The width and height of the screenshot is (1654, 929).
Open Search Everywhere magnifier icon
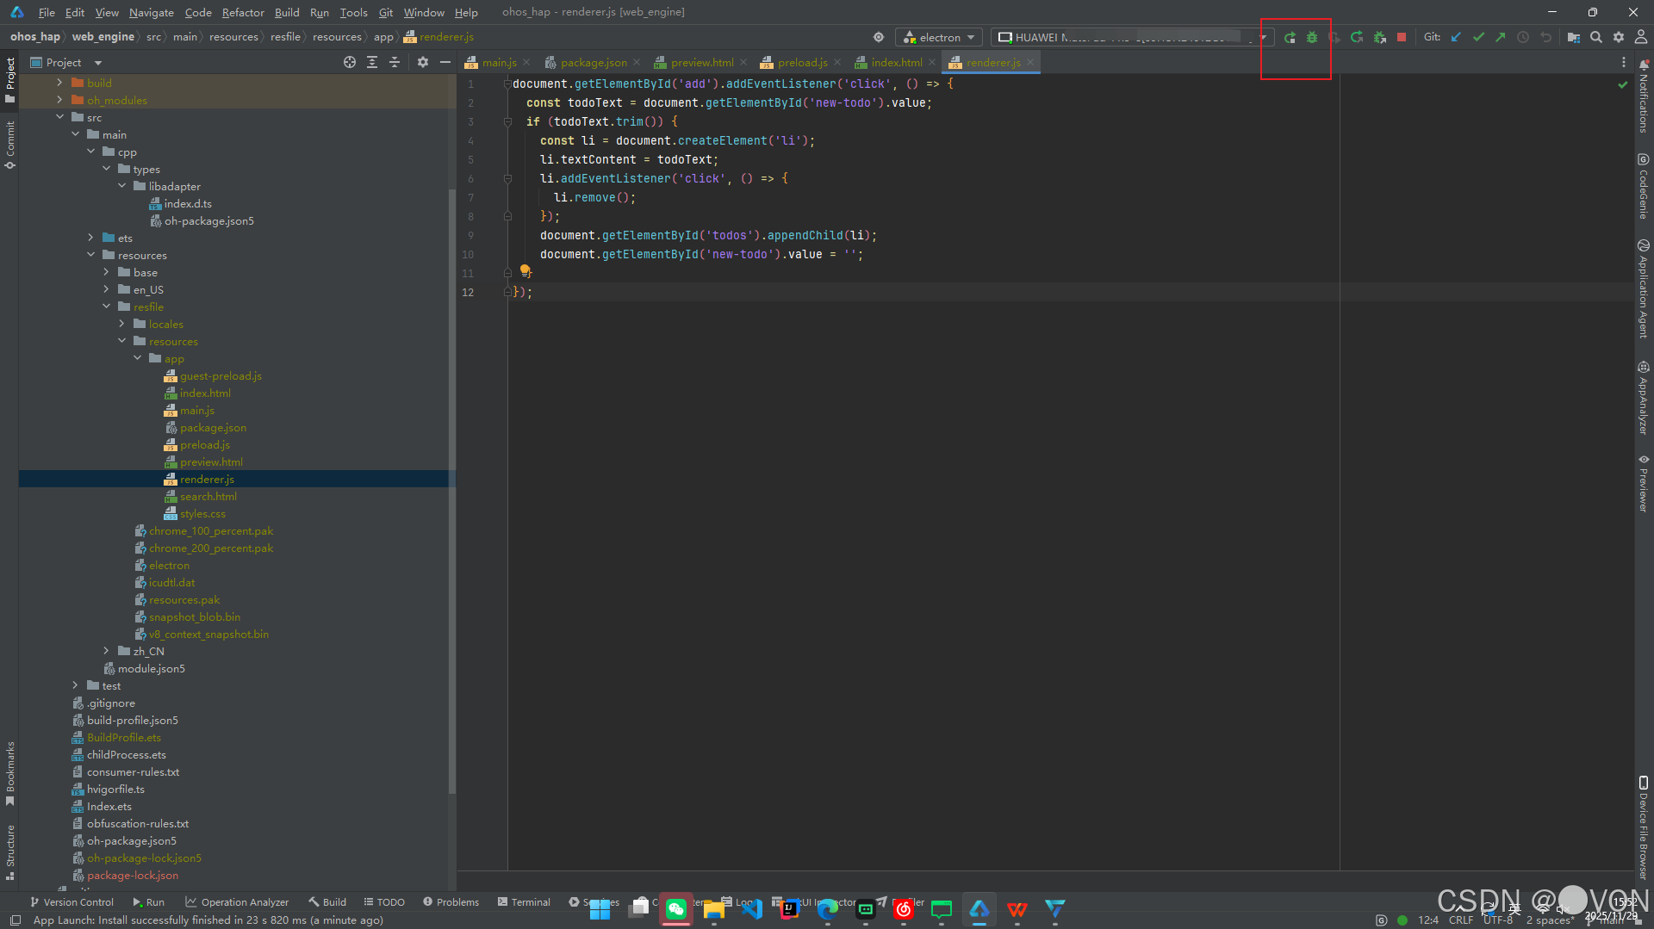(x=1596, y=37)
